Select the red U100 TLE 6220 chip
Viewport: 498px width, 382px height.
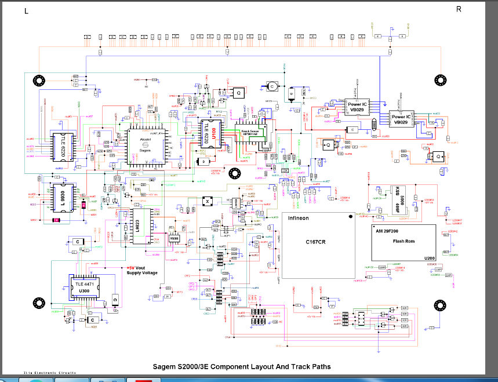pos(211,134)
